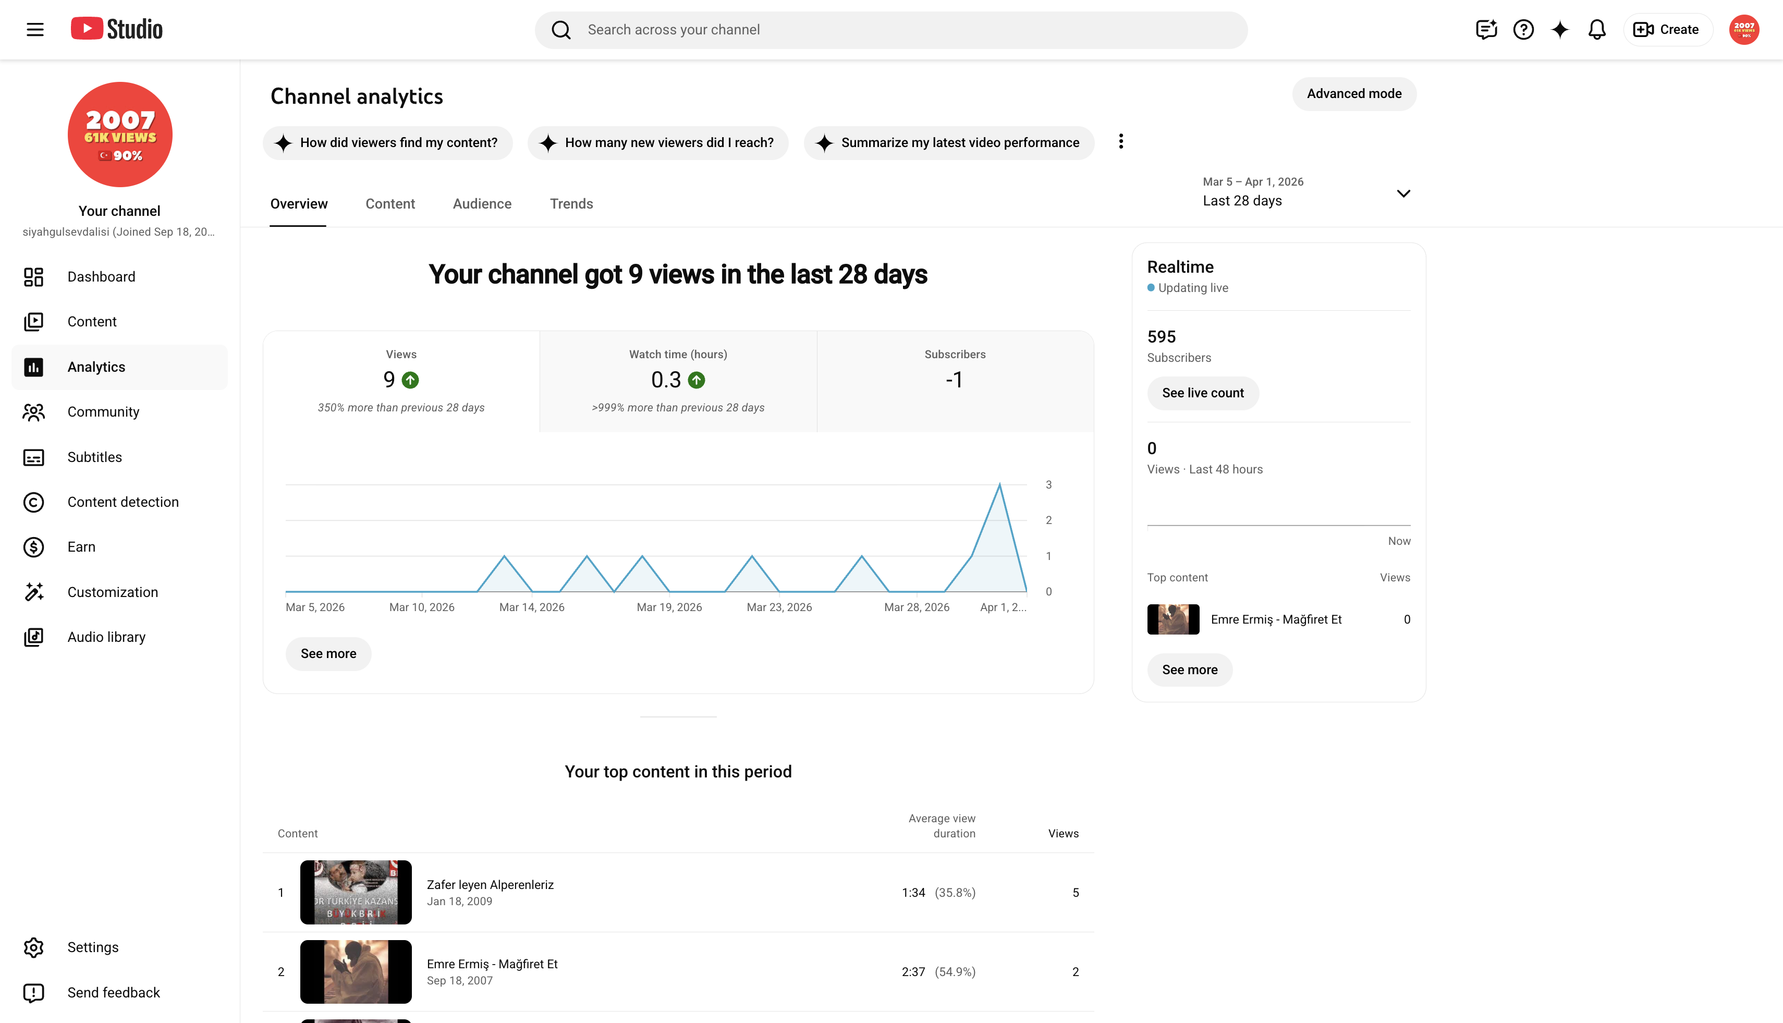The height and width of the screenshot is (1023, 1783).
Task: Click the Analytics bar chart icon
Action: pyautogui.click(x=34, y=367)
